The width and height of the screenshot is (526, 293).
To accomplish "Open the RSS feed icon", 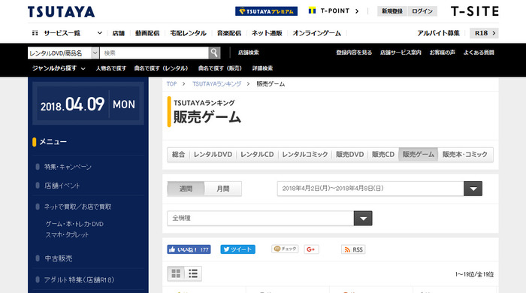I will (353, 249).
